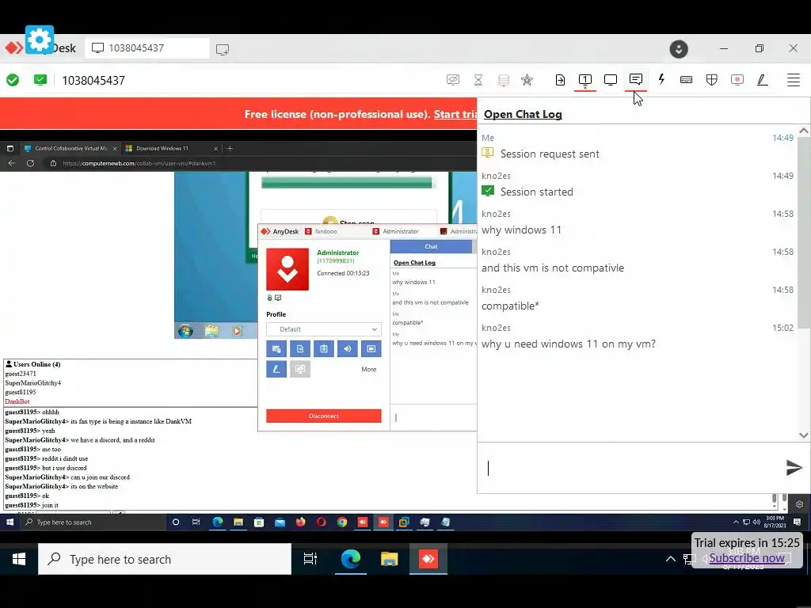Image resolution: width=811 pixels, height=608 pixels.
Task: Open Chat Log in remote AnyDesk window
Action: pos(414,263)
